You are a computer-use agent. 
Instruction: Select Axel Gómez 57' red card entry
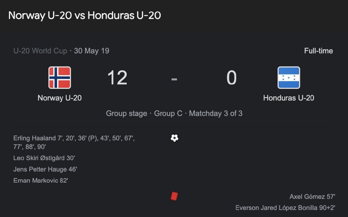(312, 196)
